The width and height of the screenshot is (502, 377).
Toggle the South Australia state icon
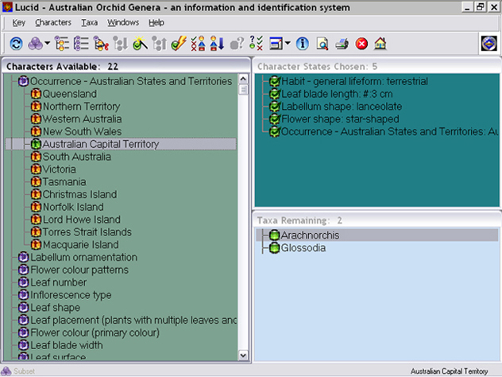tap(36, 157)
